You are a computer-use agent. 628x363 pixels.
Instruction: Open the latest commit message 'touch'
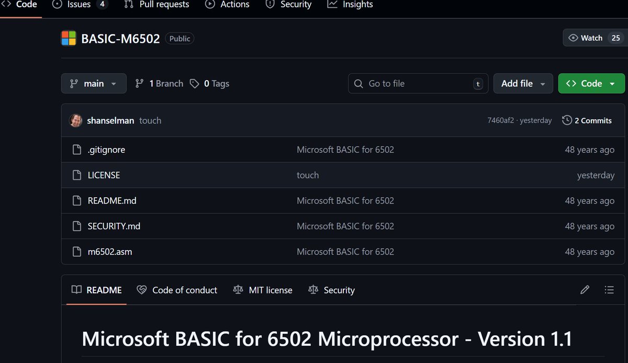[150, 120]
